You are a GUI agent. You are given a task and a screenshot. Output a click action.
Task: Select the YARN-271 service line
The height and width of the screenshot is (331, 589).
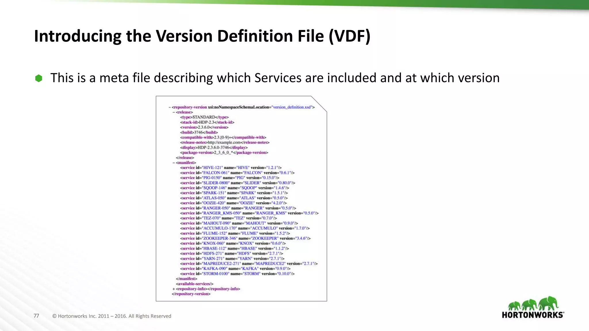coord(232,259)
